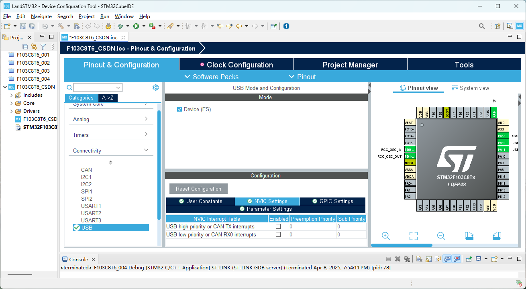Select the F103C8T6_002 project
Image resolution: width=526 pixels, height=289 pixels.
coord(33,63)
